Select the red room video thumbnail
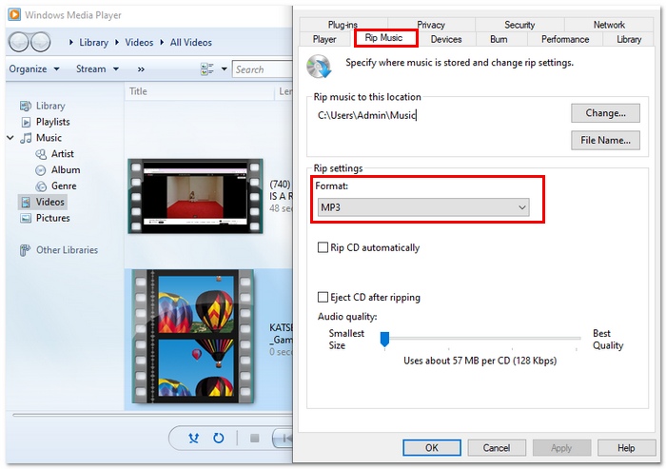The image size is (666, 469). (x=195, y=196)
